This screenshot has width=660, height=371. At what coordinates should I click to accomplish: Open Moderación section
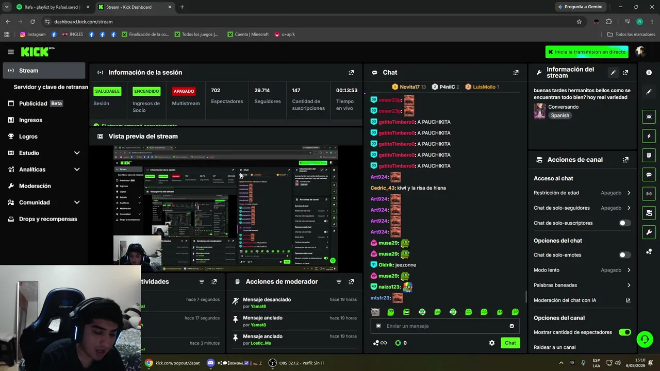pos(44,186)
